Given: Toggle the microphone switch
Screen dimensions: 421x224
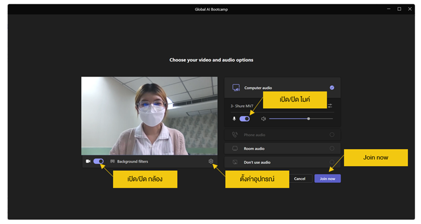Looking at the screenshot, I should pos(245,118).
